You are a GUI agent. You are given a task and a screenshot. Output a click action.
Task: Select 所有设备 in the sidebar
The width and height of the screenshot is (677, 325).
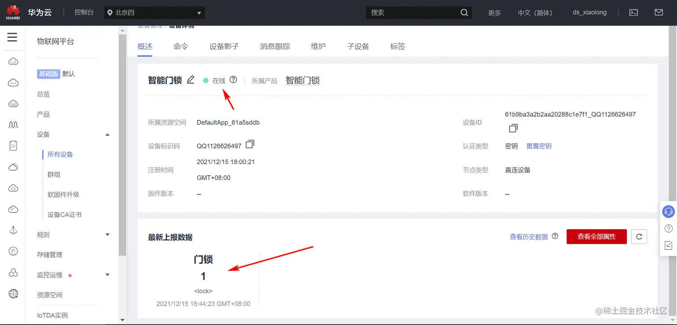point(60,155)
